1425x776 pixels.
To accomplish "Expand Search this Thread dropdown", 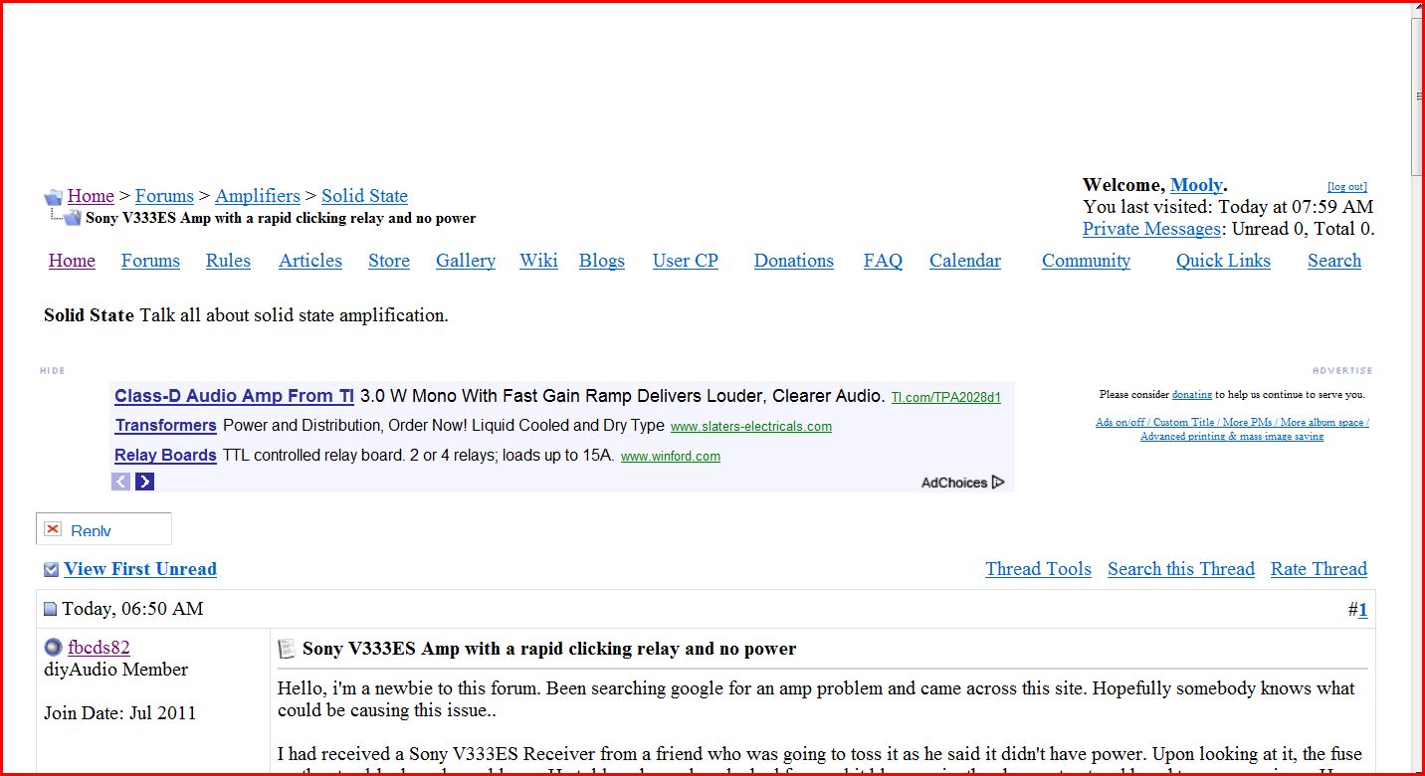I will (1181, 569).
